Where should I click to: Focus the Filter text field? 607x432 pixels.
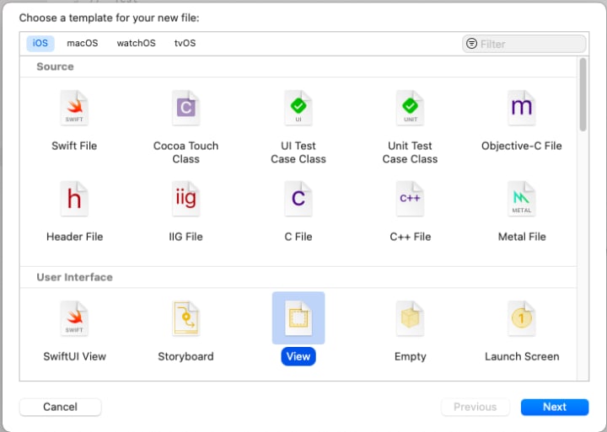click(524, 44)
